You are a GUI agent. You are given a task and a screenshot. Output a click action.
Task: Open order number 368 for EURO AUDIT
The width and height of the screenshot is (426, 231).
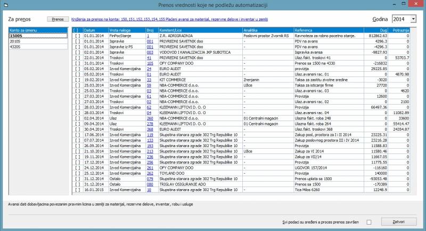pyautogui.click(x=150, y=129)
